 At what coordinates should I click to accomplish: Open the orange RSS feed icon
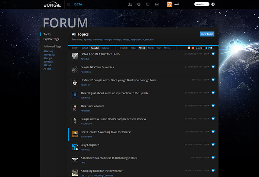[189, 48]
